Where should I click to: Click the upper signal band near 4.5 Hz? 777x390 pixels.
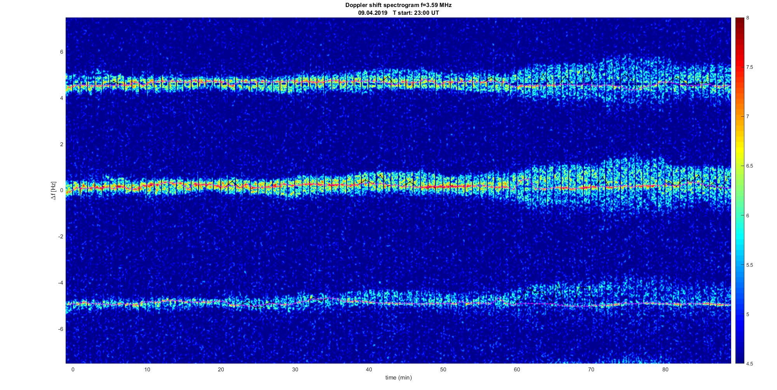pyautogui.click(x=398, y=82)
